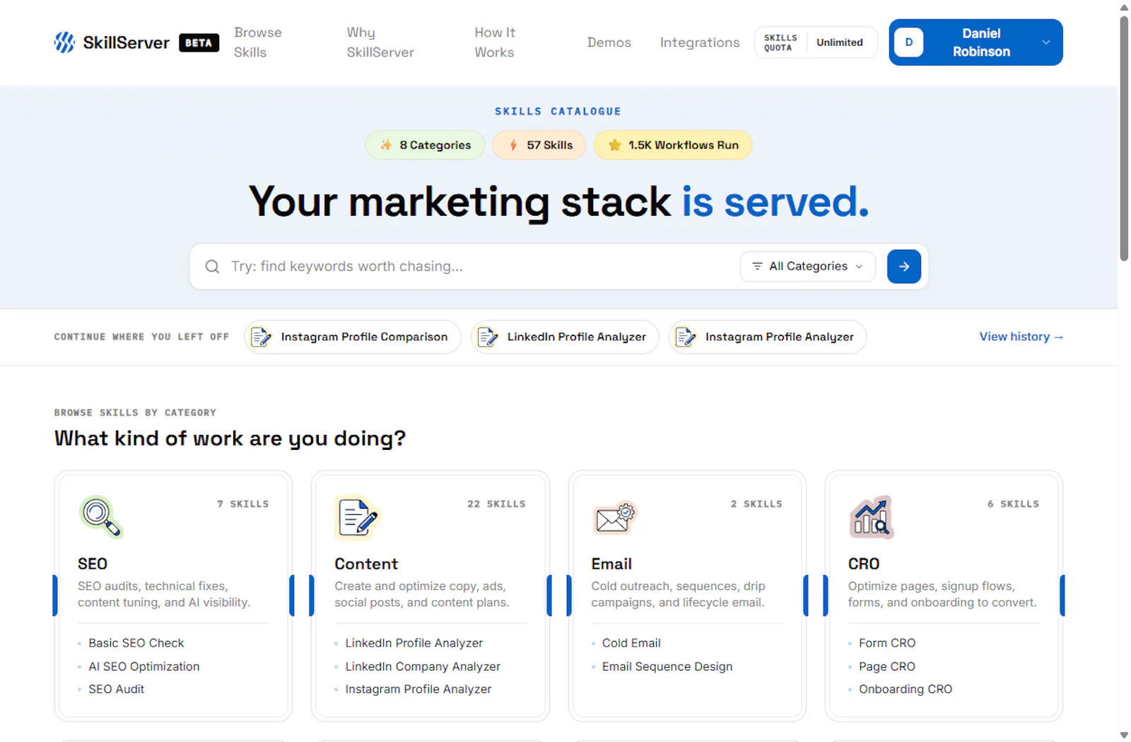This screenshot has height=742, width=1131.
Task: Open Instagram Profile Analyzer in Content card
Action: click(x=418, y=689)
